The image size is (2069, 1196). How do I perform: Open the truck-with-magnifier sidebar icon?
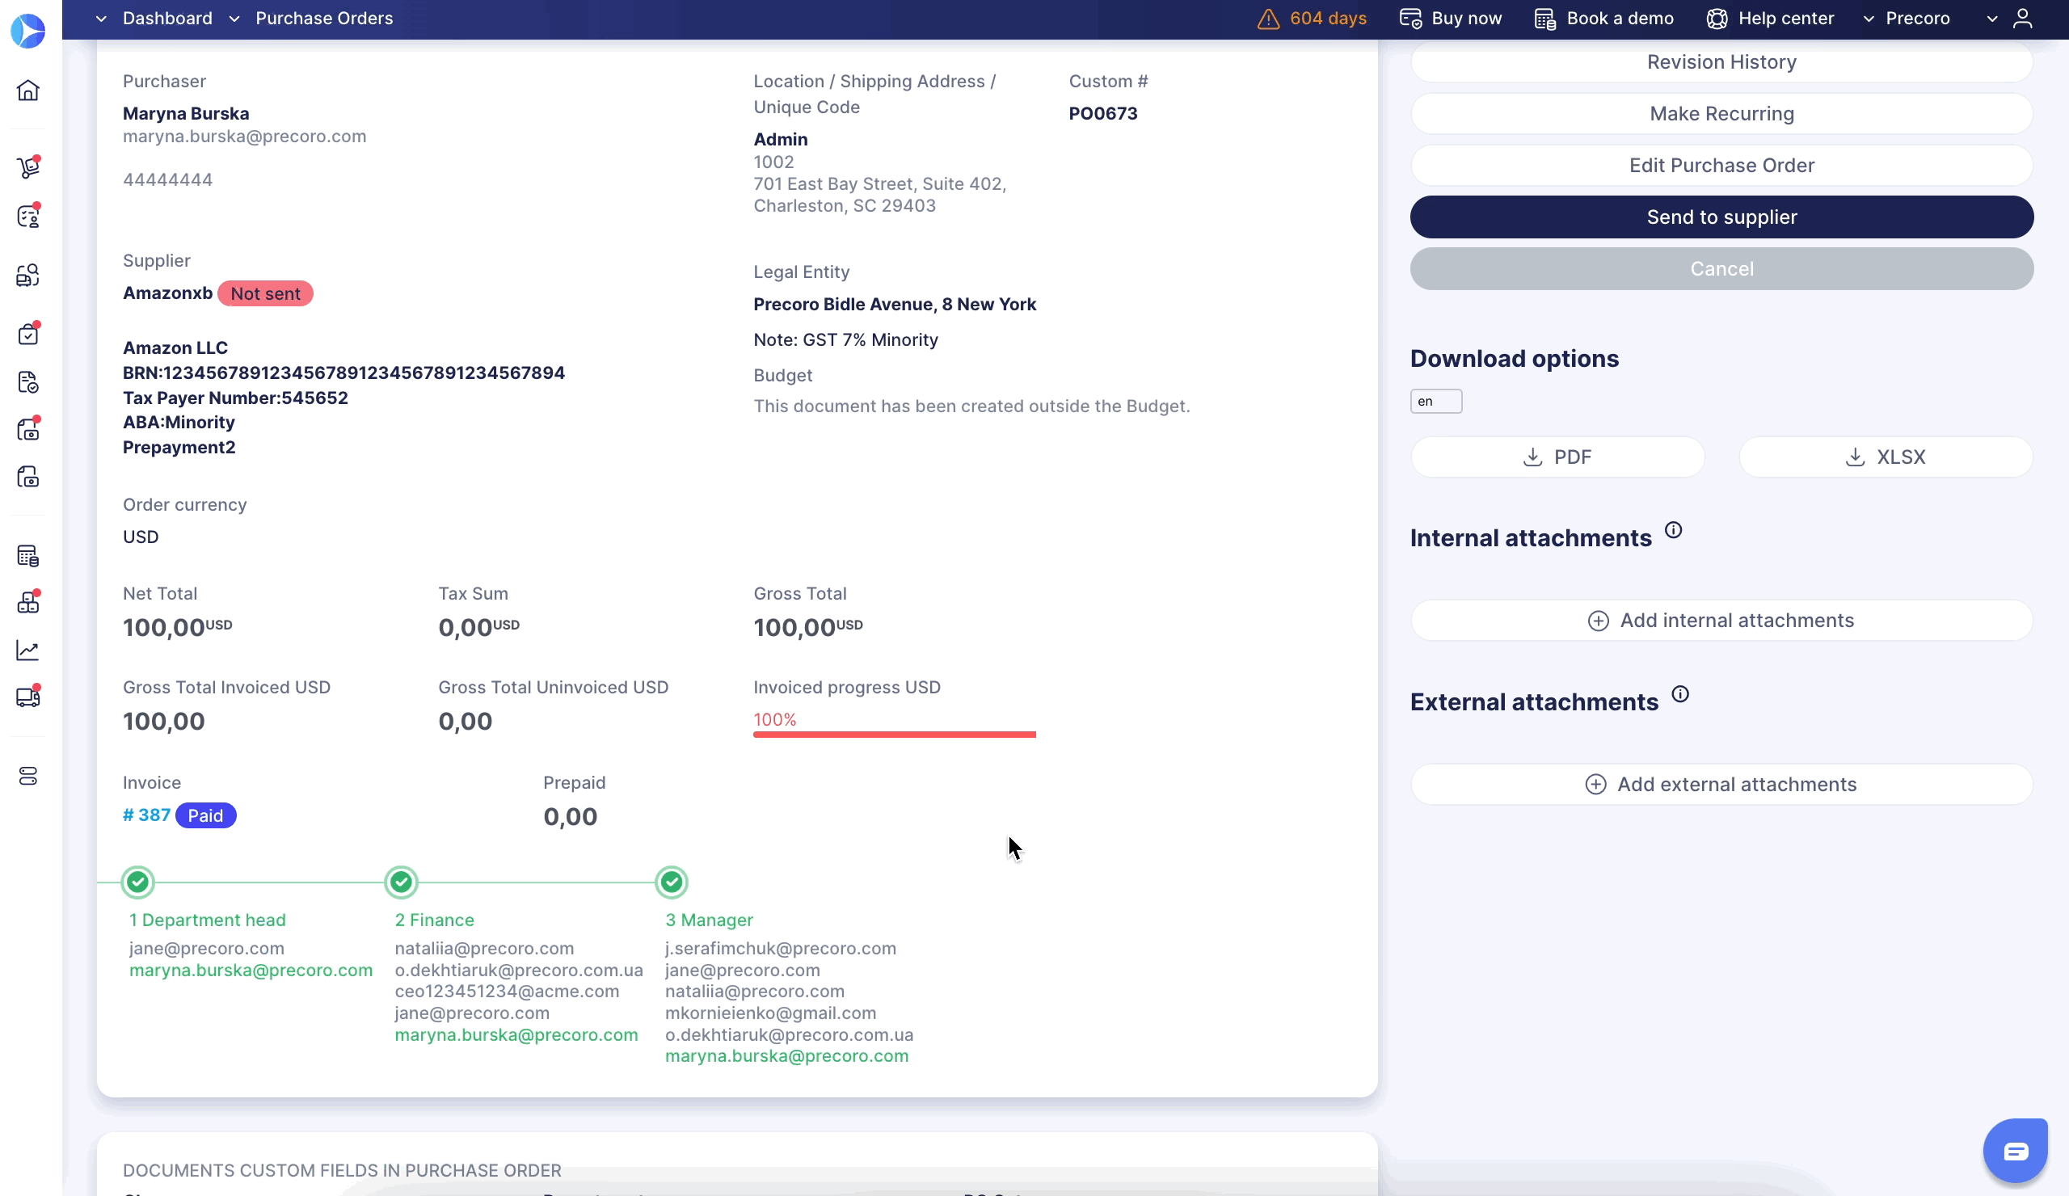(x=28, y=275)
